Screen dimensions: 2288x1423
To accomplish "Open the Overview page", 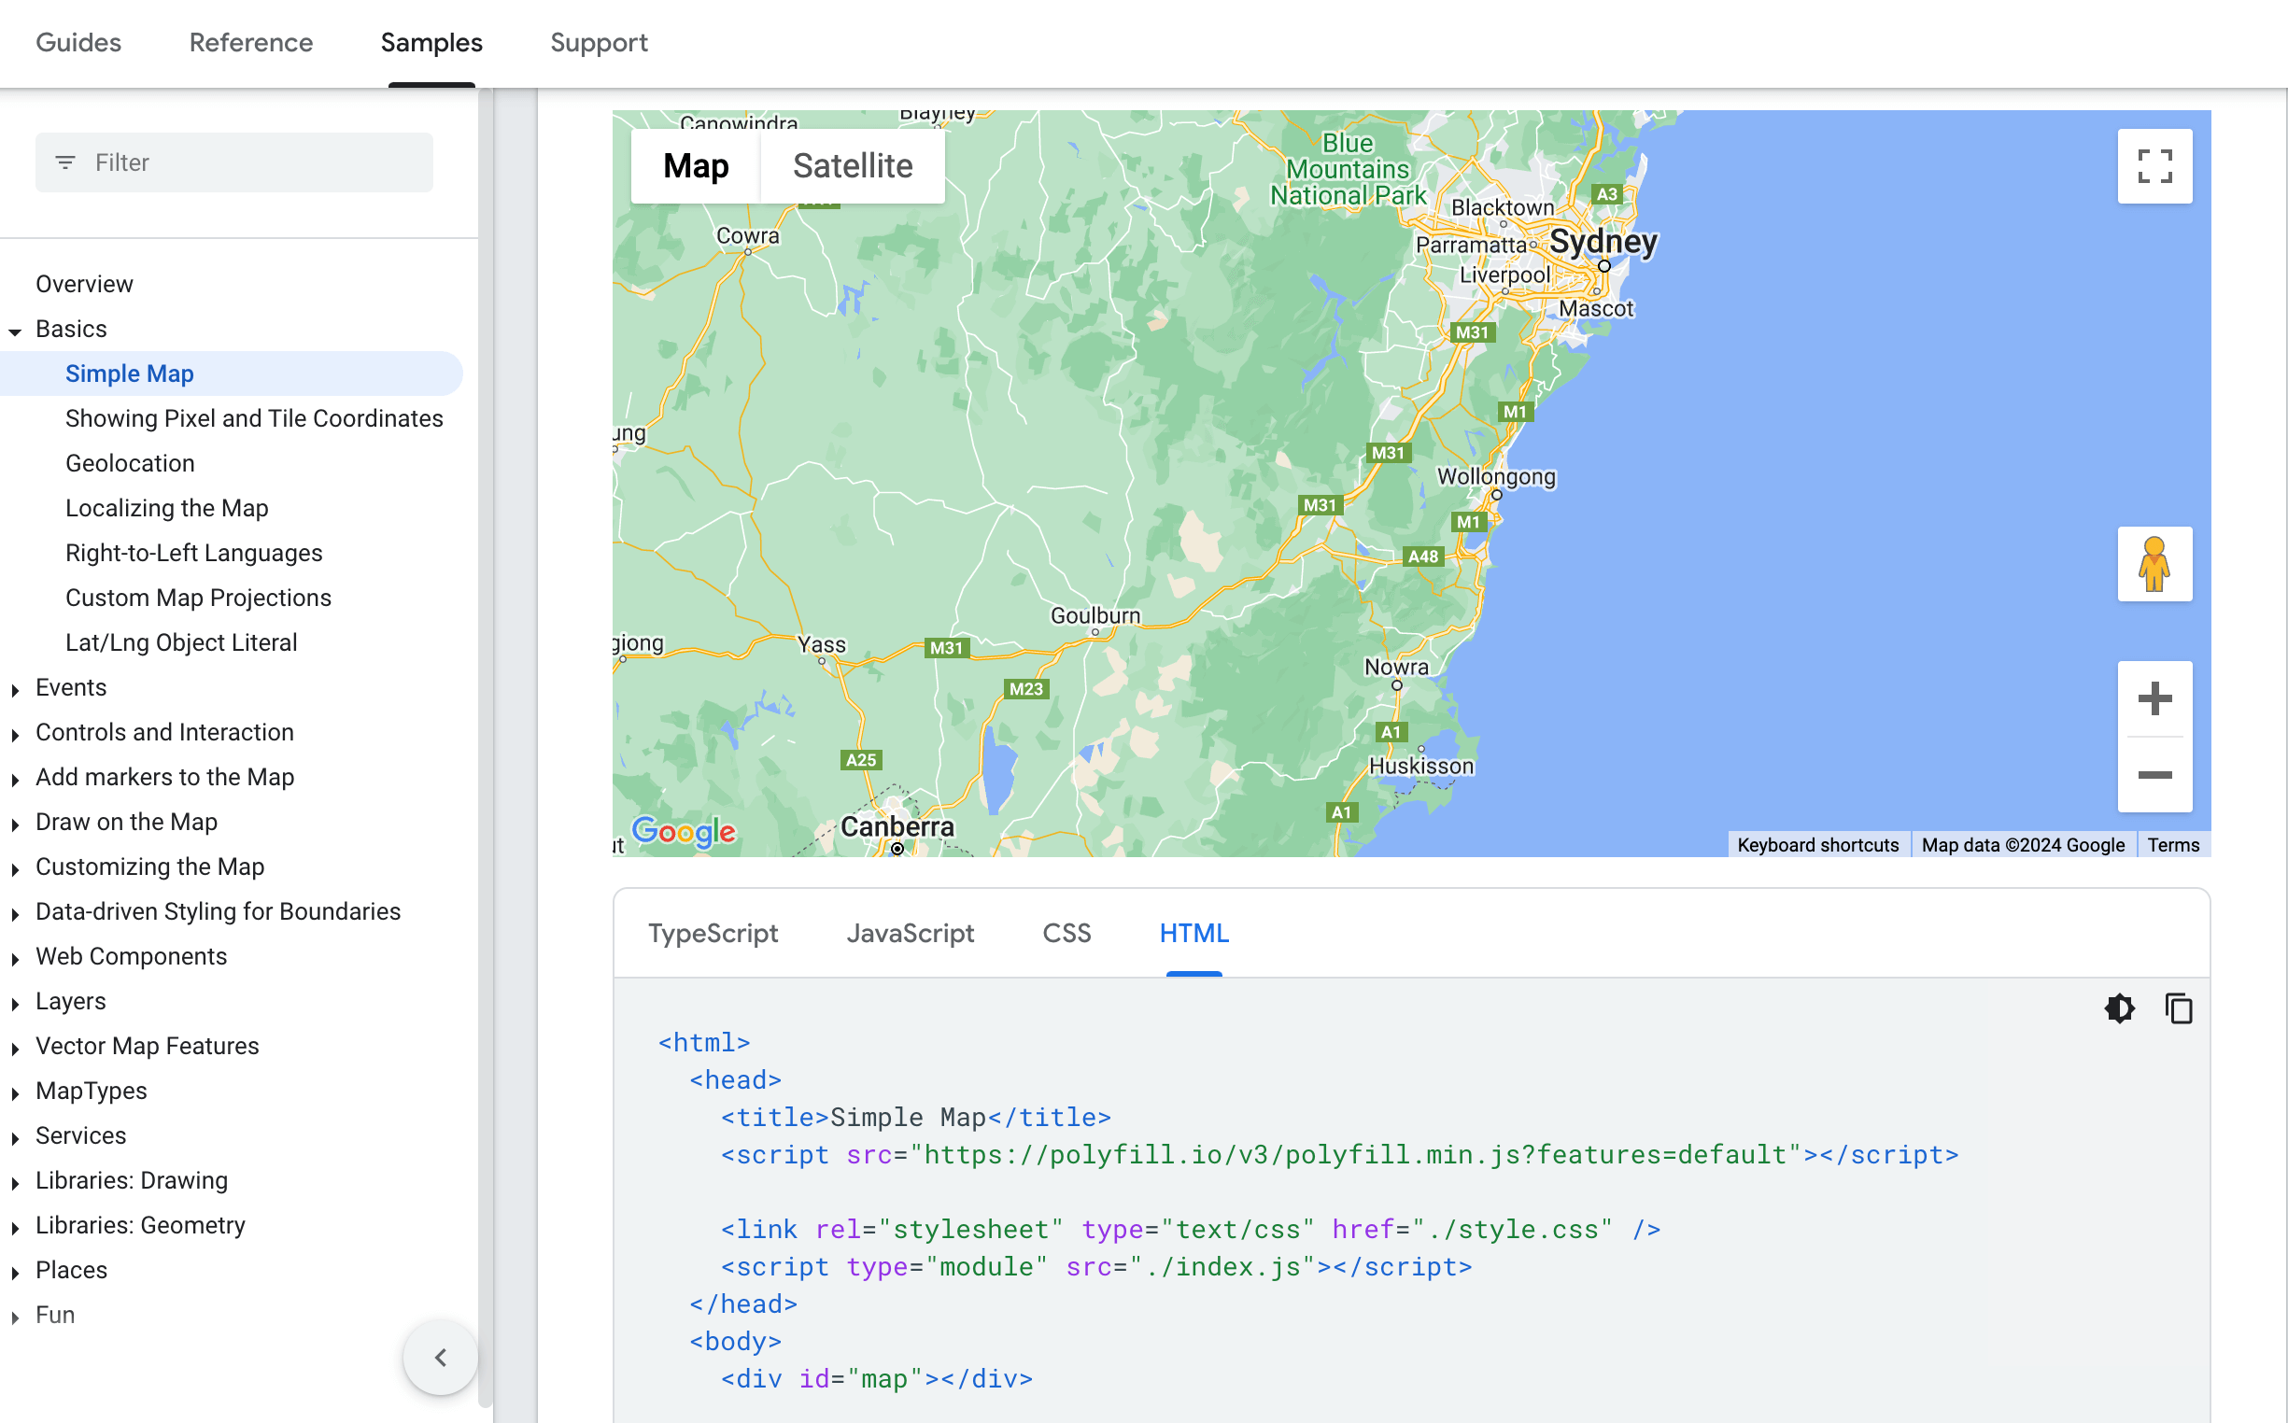I will pos(84,283).
